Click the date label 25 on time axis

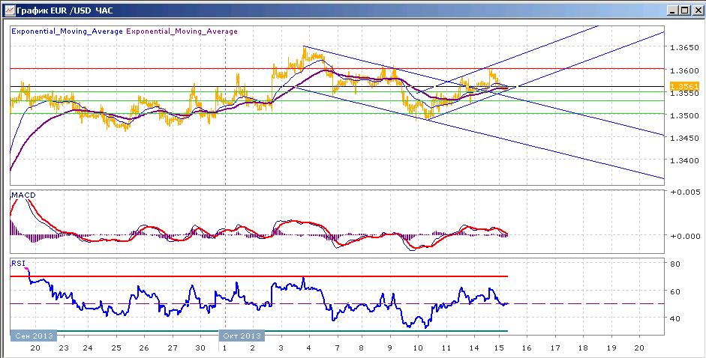[x=116, y=348]
